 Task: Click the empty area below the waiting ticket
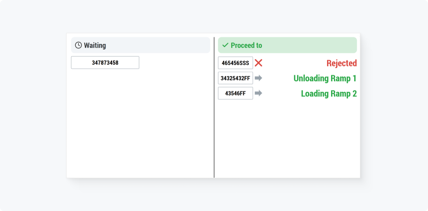coord(140,123)
